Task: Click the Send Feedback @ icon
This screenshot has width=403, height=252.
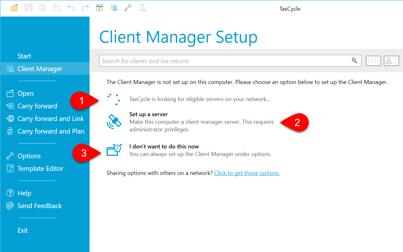Action: coord(10,206)
